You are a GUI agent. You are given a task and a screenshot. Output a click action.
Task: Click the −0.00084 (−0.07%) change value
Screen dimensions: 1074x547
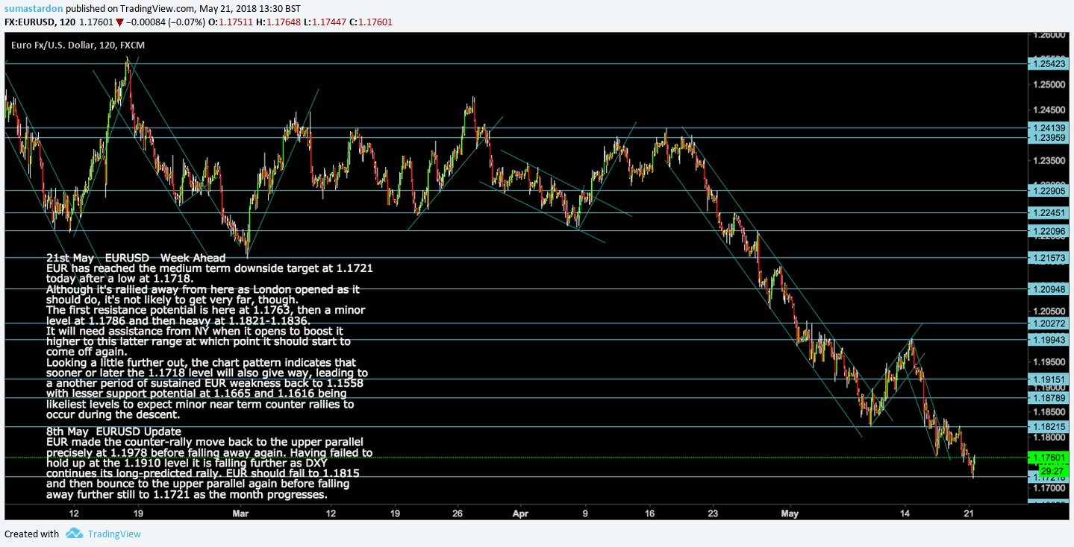165,22
